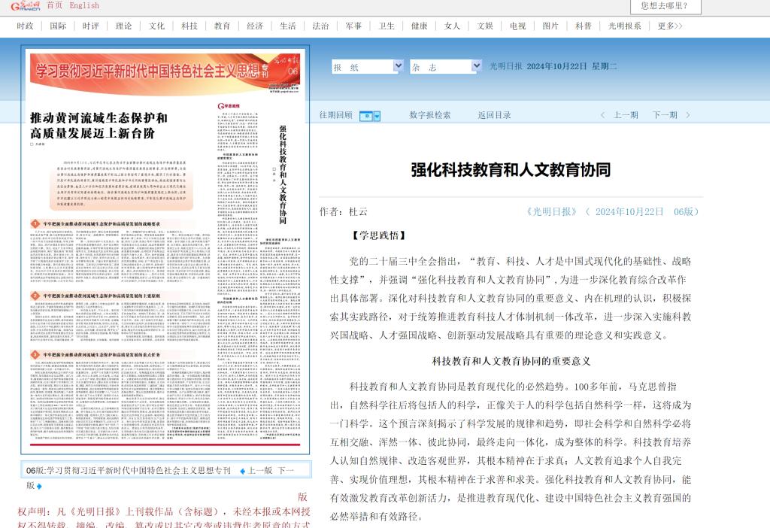This screenshot has width=770, height=528.
Task: Open the 图片 navigation item
Action: 550,26
